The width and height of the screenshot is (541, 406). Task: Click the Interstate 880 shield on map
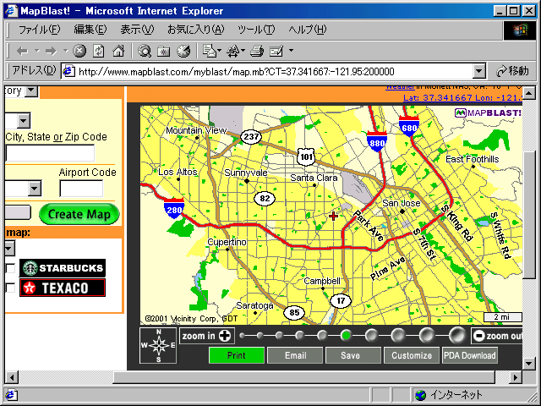click(x=377, y=141)
